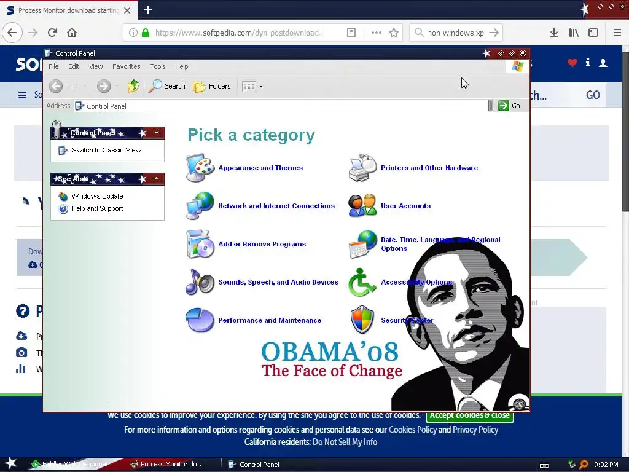Click Softpedia GO search button
Screen dimensions: 629x472
click(593, 95)
